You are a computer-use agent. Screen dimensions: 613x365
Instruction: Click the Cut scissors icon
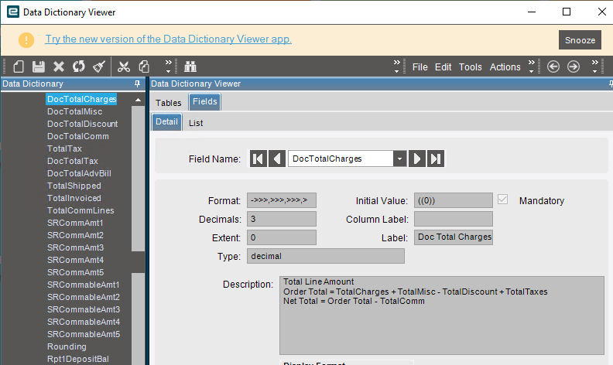pos(124,67)
